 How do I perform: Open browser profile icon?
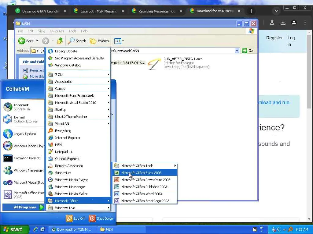tap(294, 23)
